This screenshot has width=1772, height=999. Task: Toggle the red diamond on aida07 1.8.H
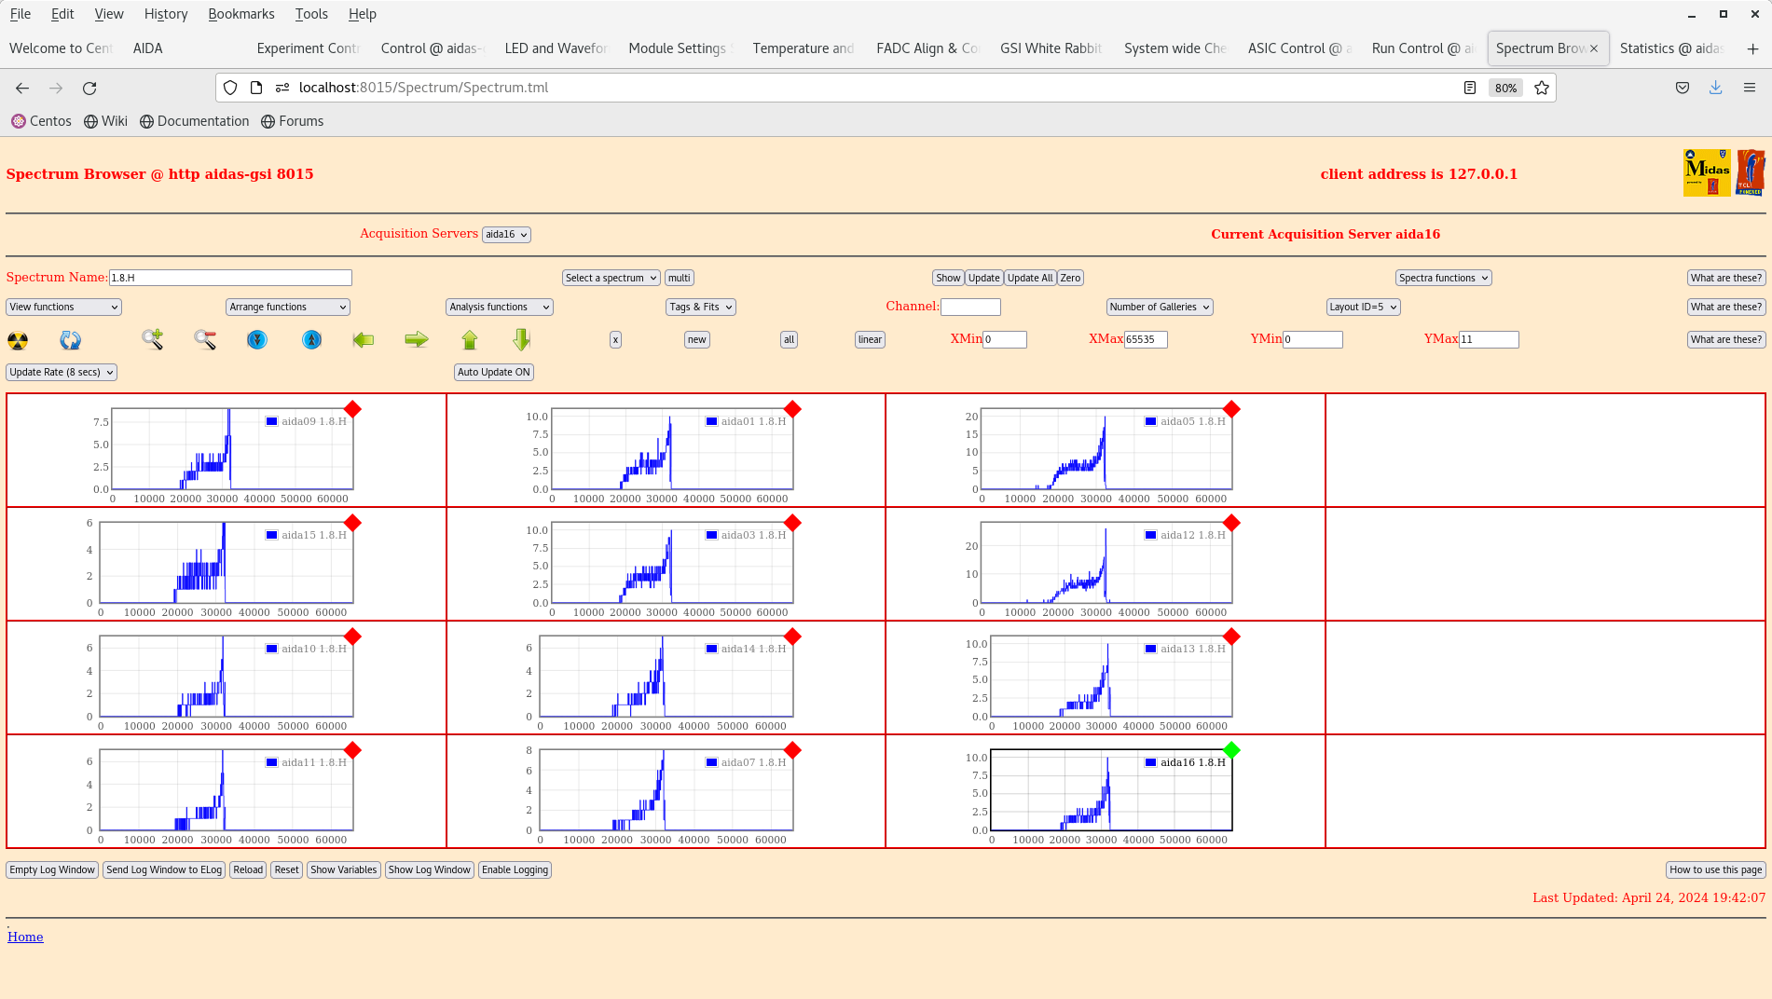click(x=792, y=750)
